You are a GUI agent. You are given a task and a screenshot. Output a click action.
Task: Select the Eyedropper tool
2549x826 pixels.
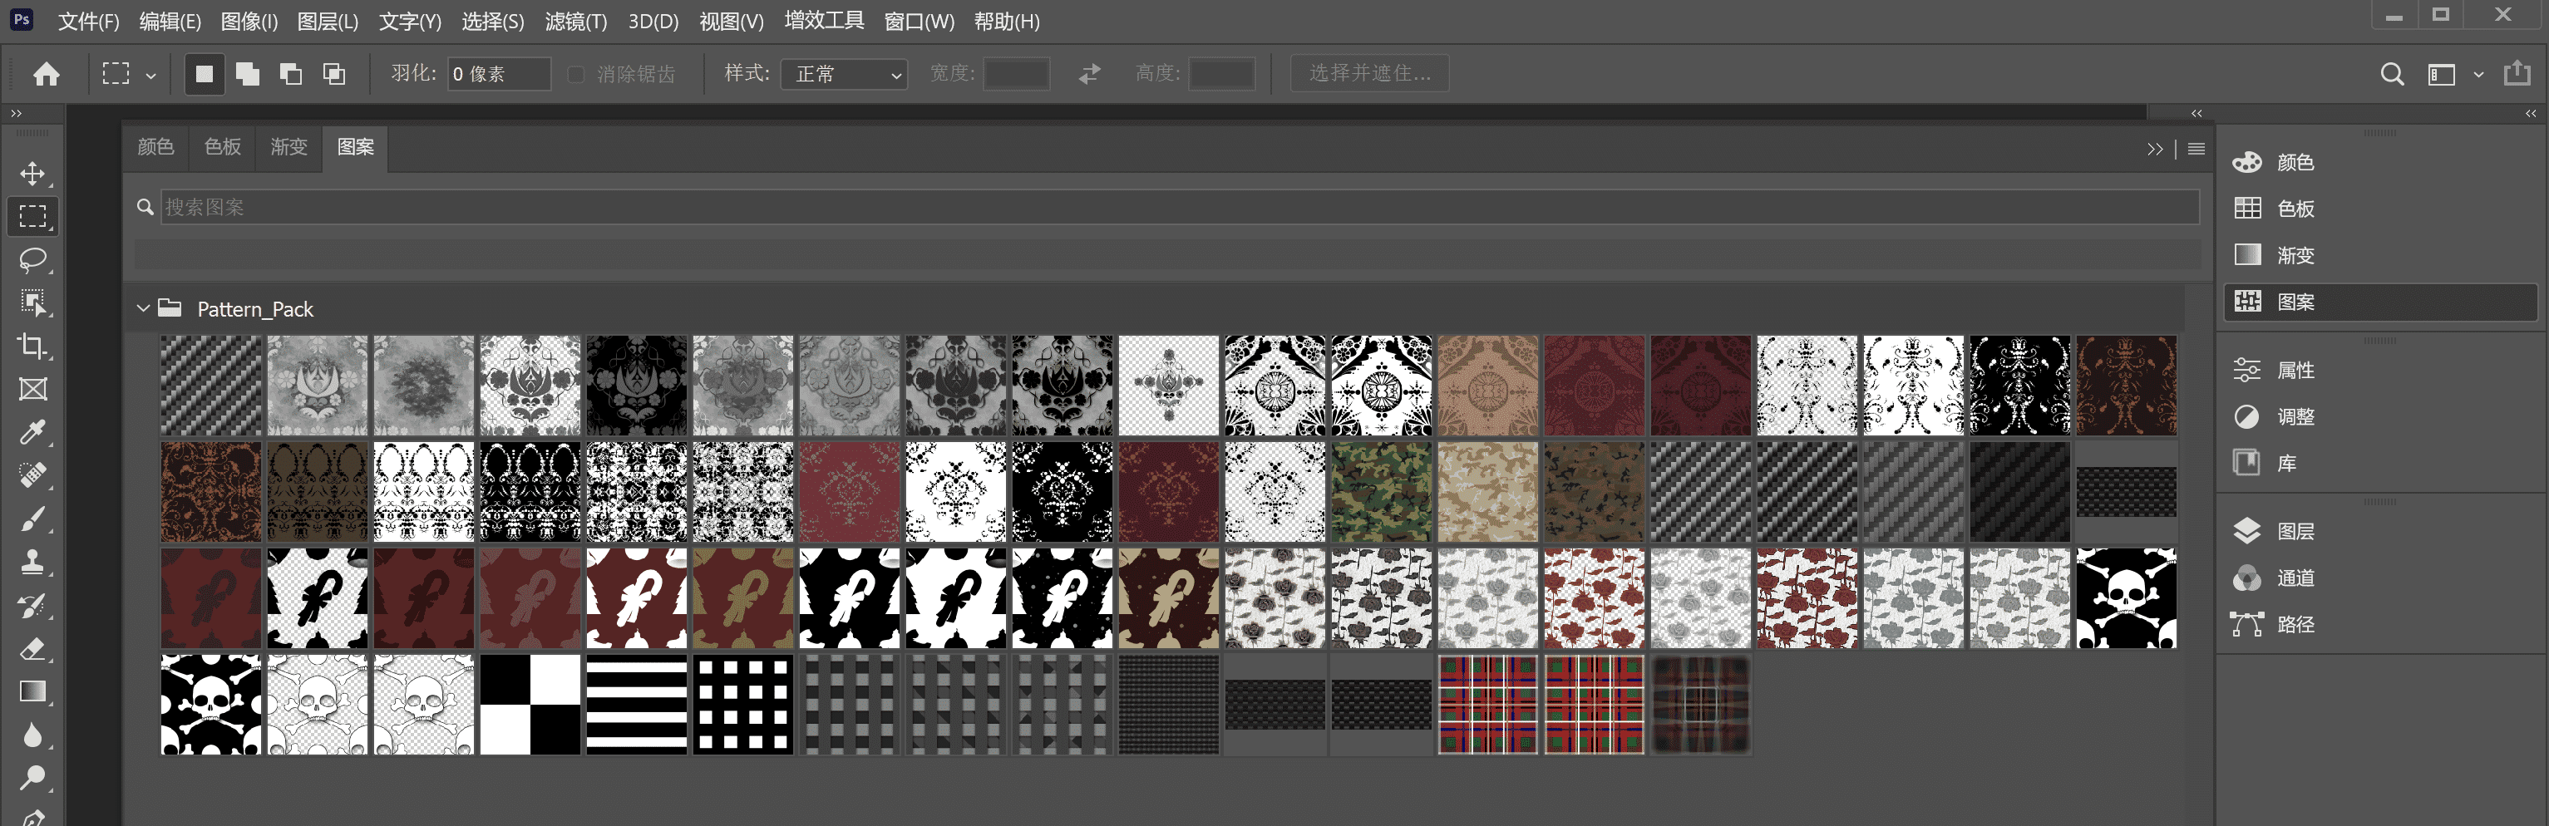click(32, 432)
